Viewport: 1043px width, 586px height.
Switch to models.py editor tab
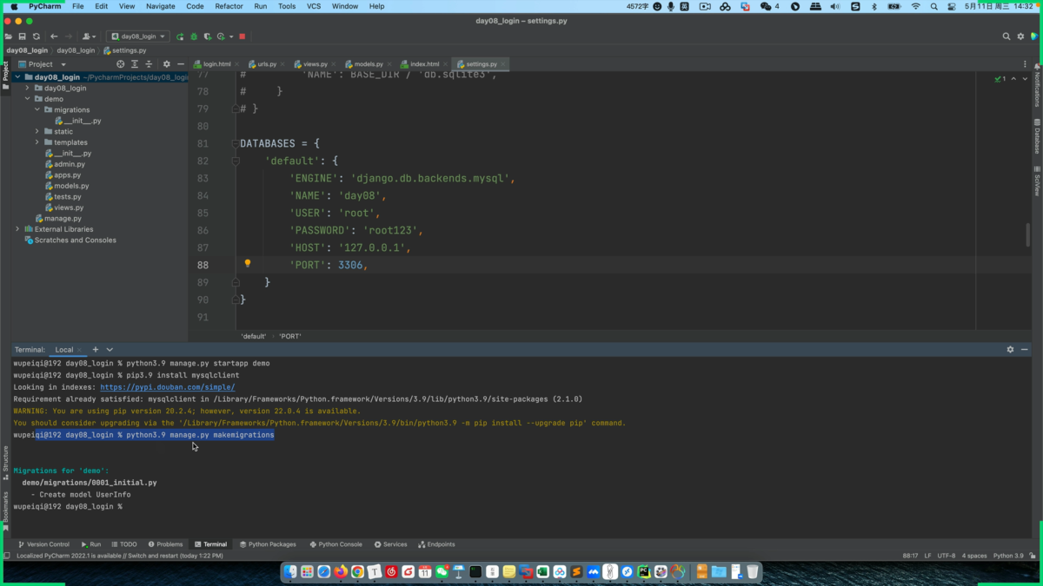368,64
